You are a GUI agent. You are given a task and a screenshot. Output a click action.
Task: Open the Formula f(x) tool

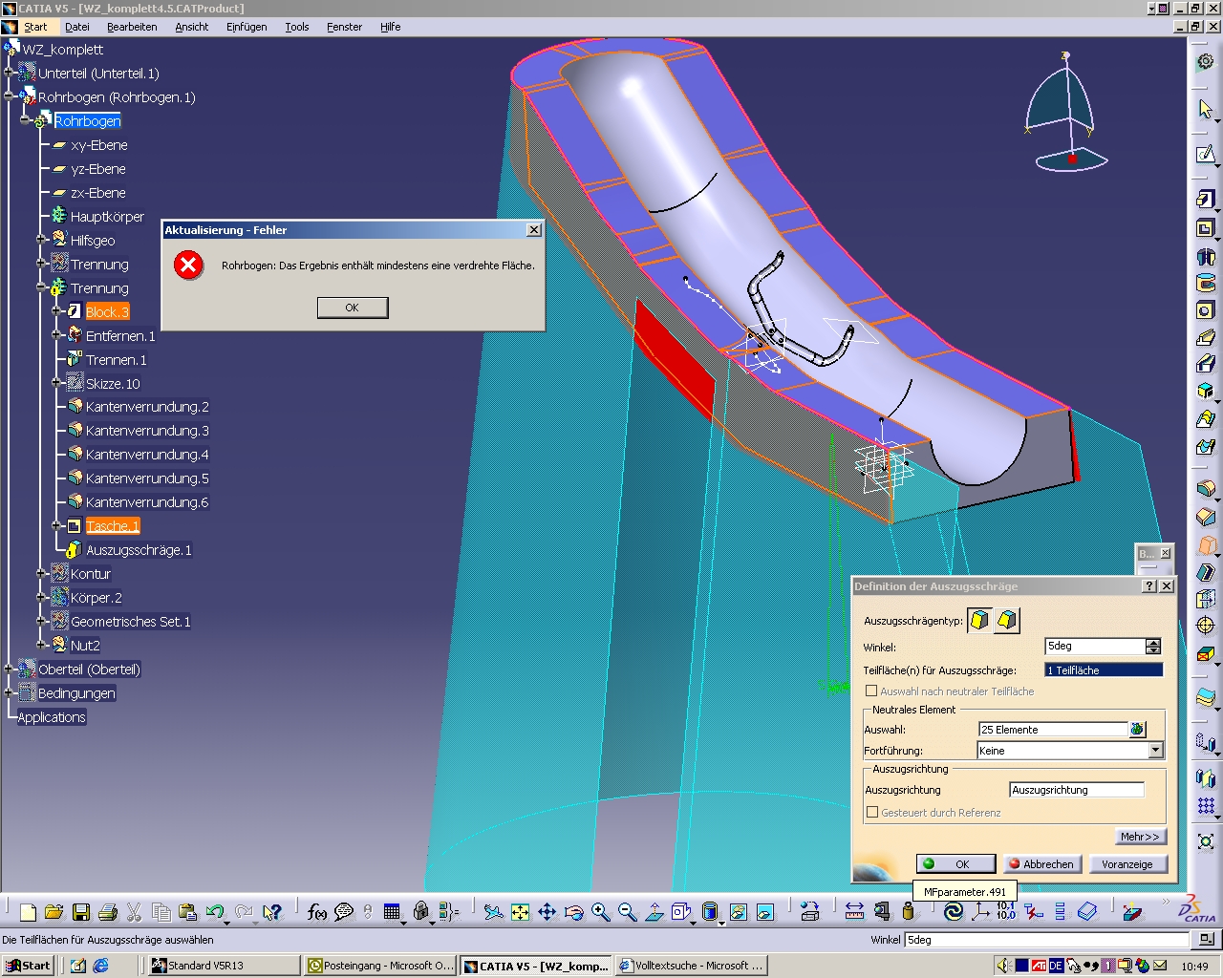(316, 912)
